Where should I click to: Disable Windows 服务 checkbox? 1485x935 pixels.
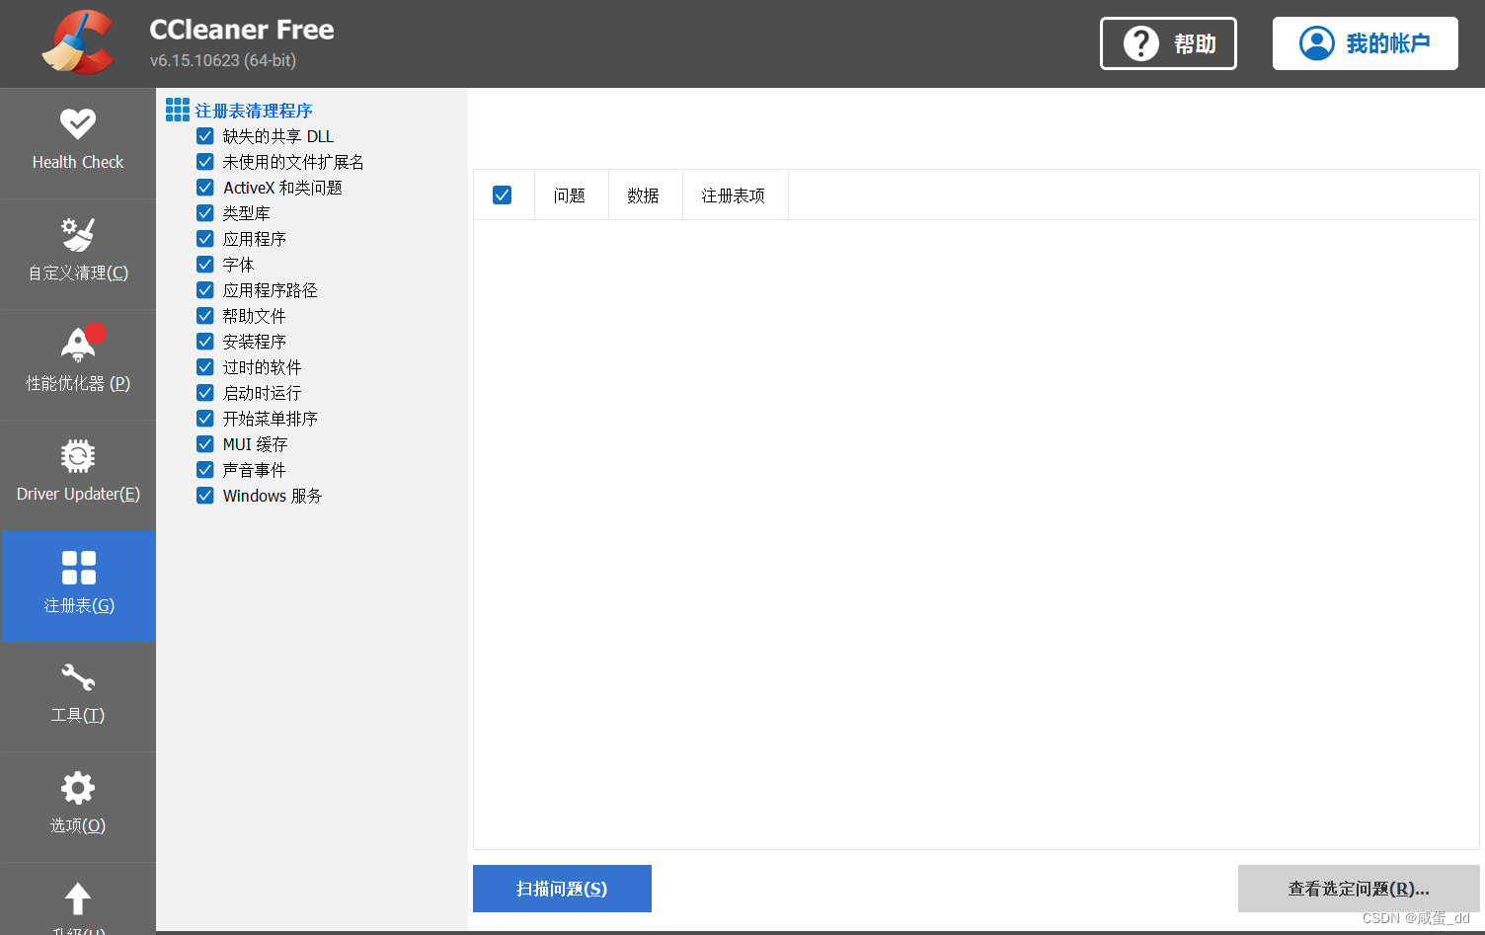coord(205,496)
